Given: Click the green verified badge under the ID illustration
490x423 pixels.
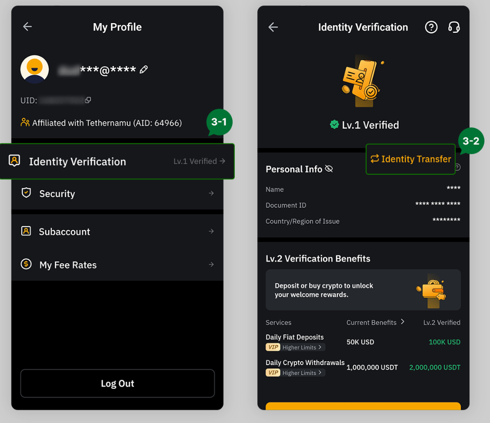Looking at the screenshot, I should click(x=334, y=124).
